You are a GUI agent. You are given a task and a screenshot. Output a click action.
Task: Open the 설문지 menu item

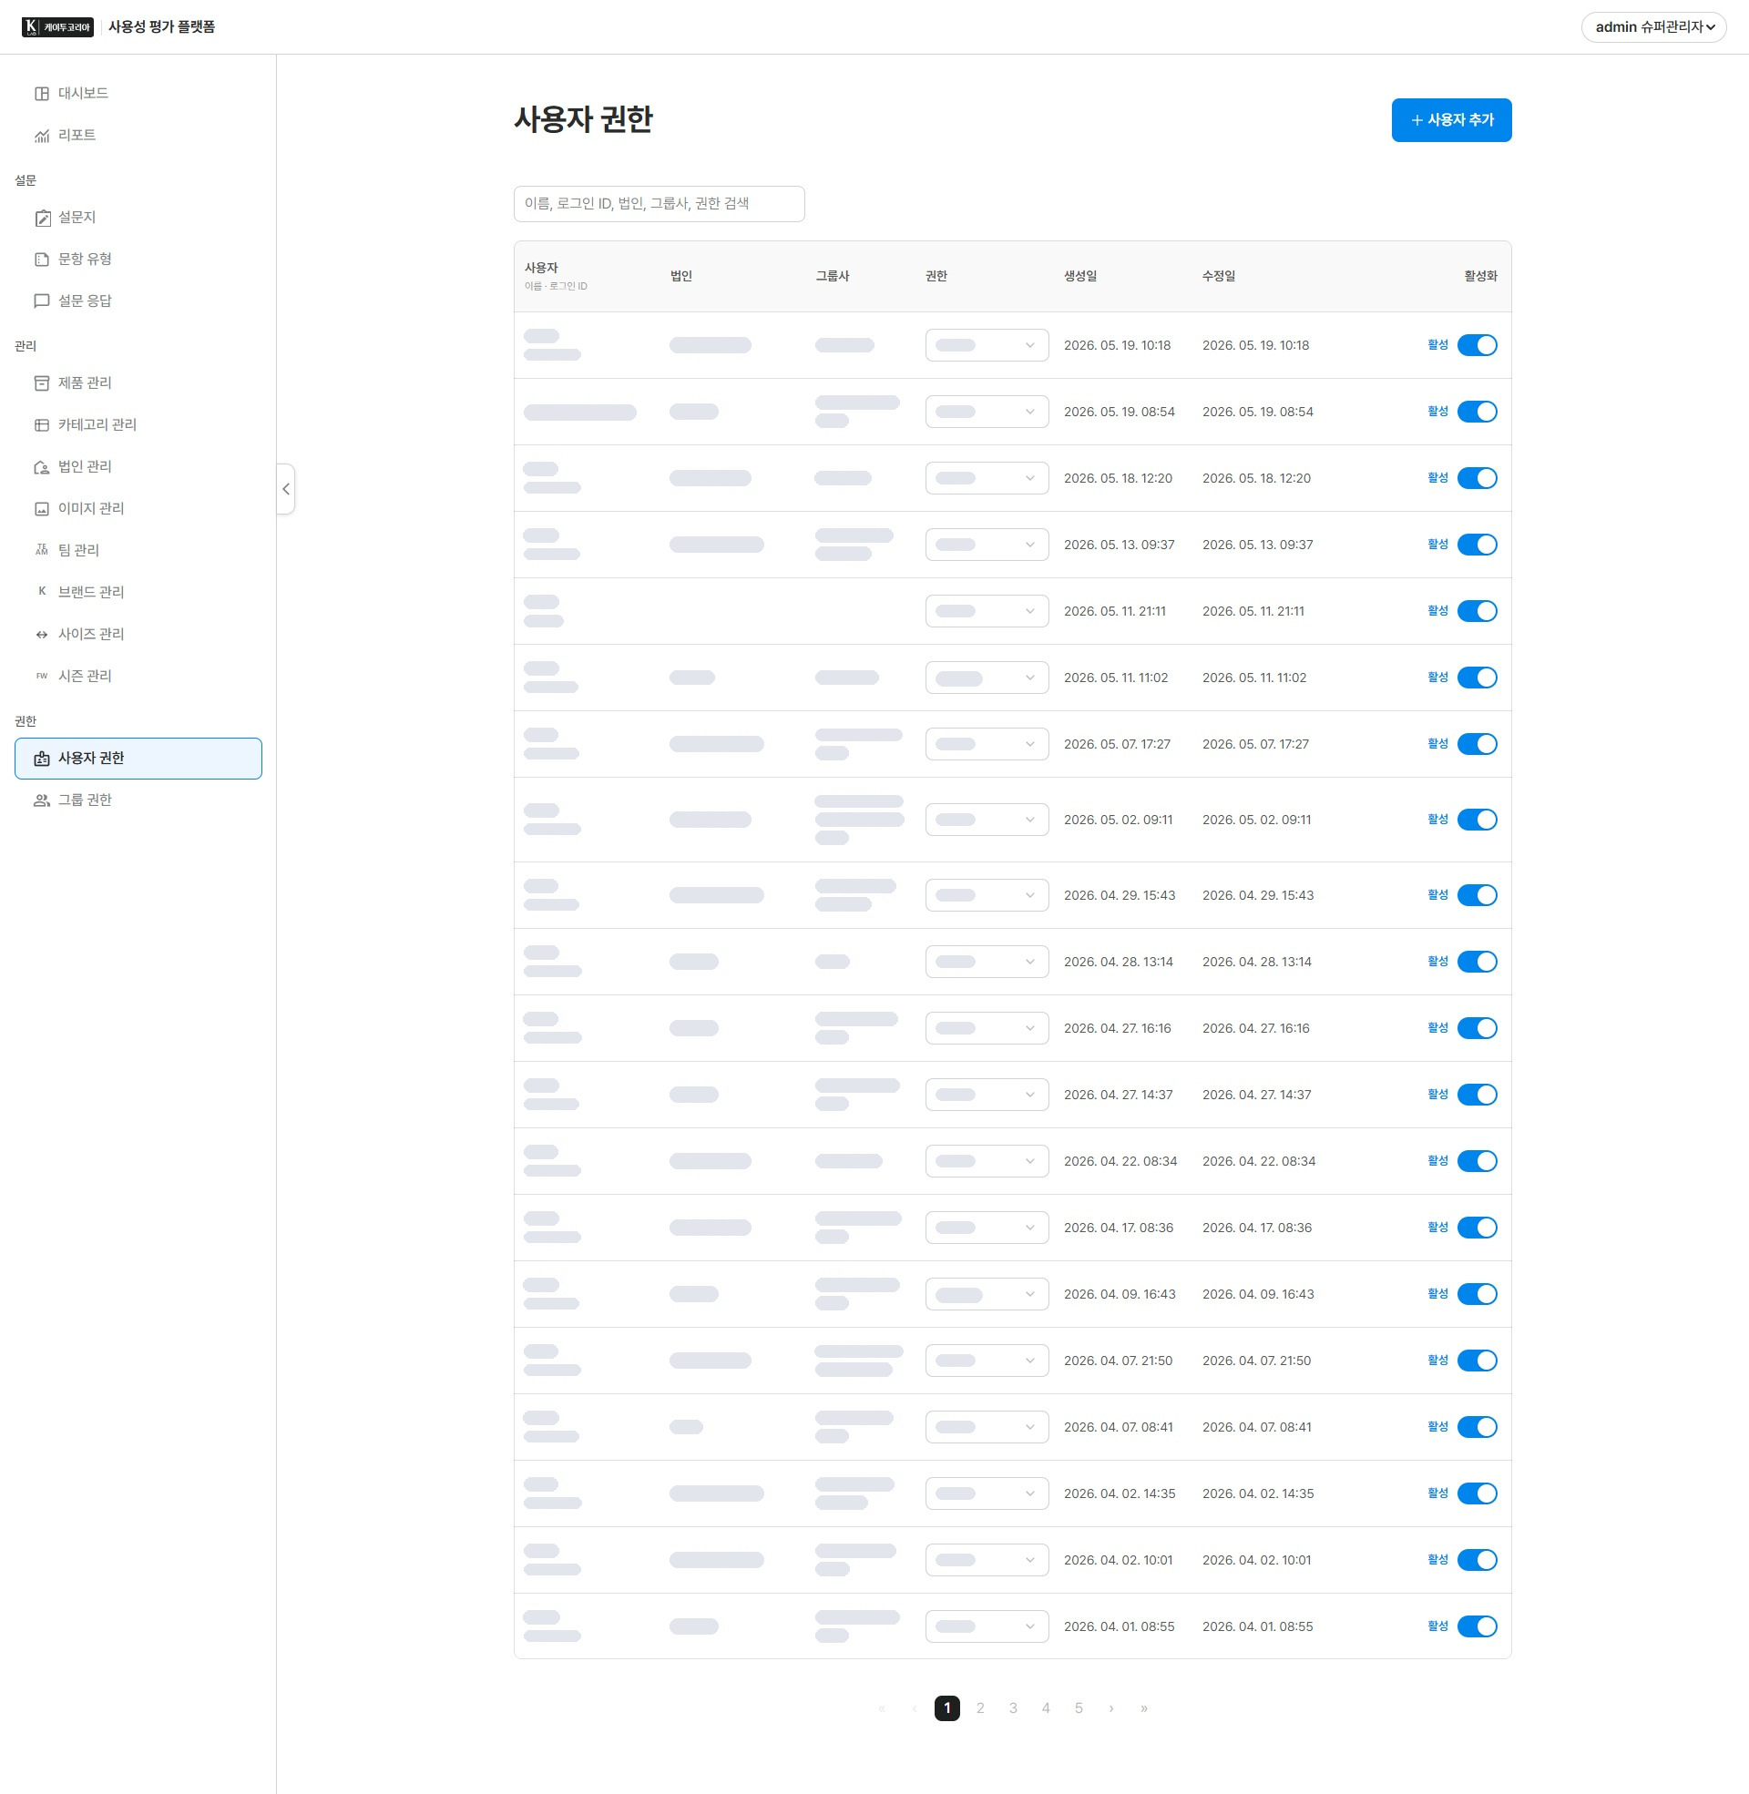pyautogui.click(x=138, y=218)
